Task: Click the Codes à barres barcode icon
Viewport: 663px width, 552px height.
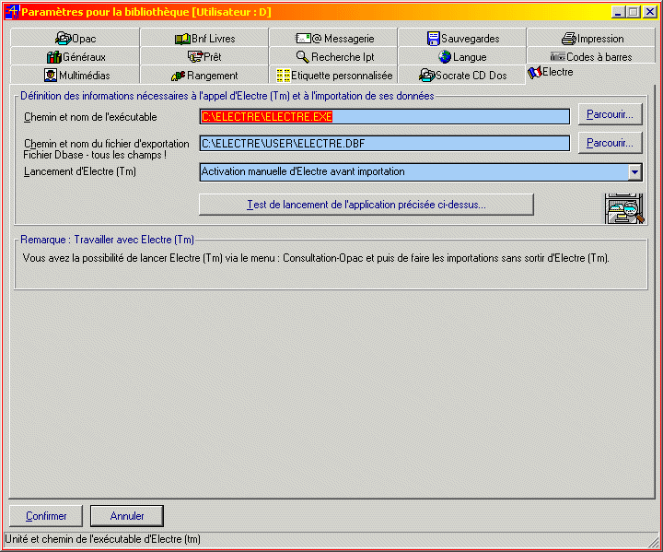Action: pyautogui.click(x=558, y=57)
